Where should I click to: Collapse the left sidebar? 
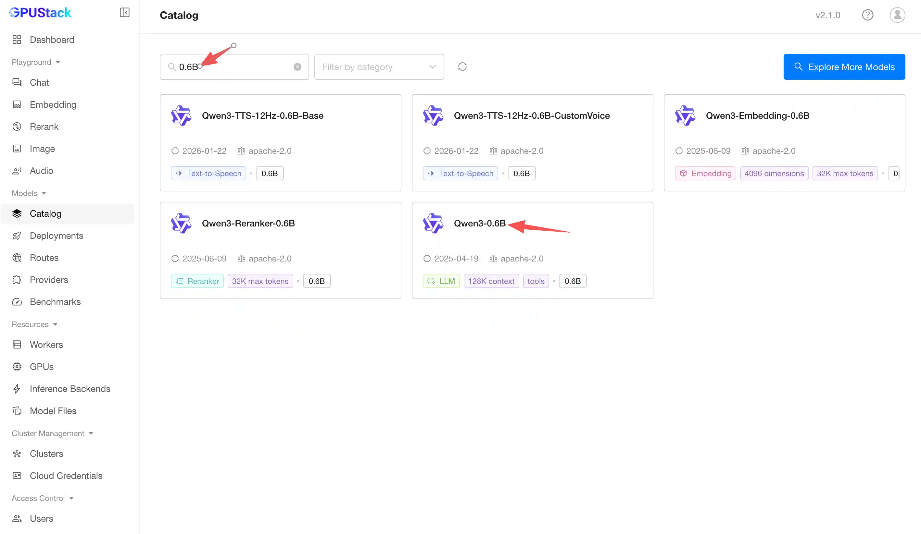click(x=124, y=12)
